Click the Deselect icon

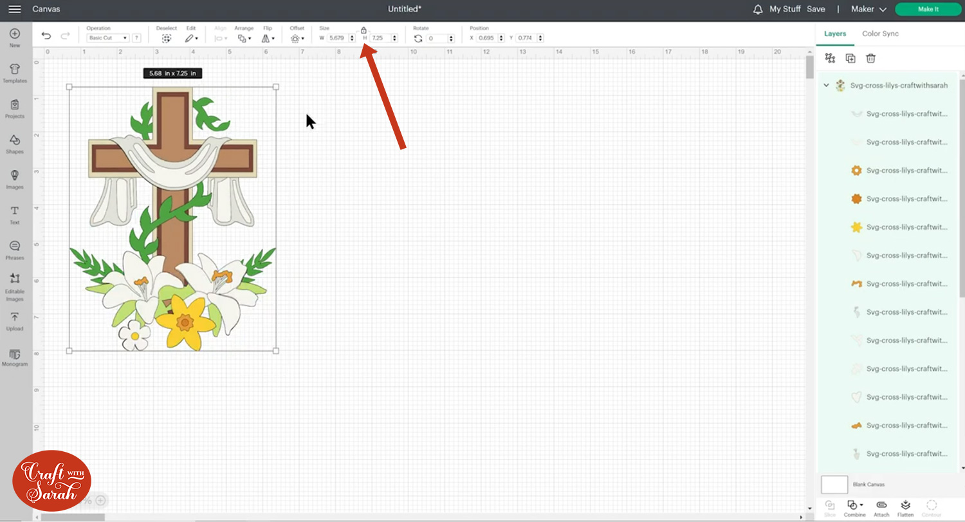[166, 39]
